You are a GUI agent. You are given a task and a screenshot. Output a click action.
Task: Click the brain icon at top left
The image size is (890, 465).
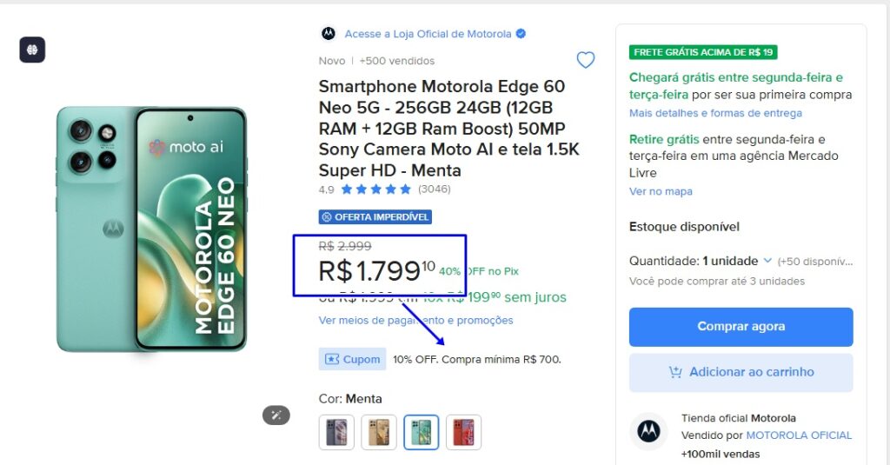click(32, 50)
